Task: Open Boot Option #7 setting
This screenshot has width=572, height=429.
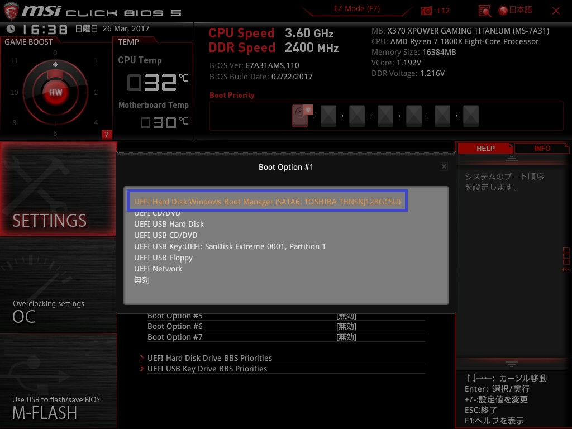Action: 286,337
